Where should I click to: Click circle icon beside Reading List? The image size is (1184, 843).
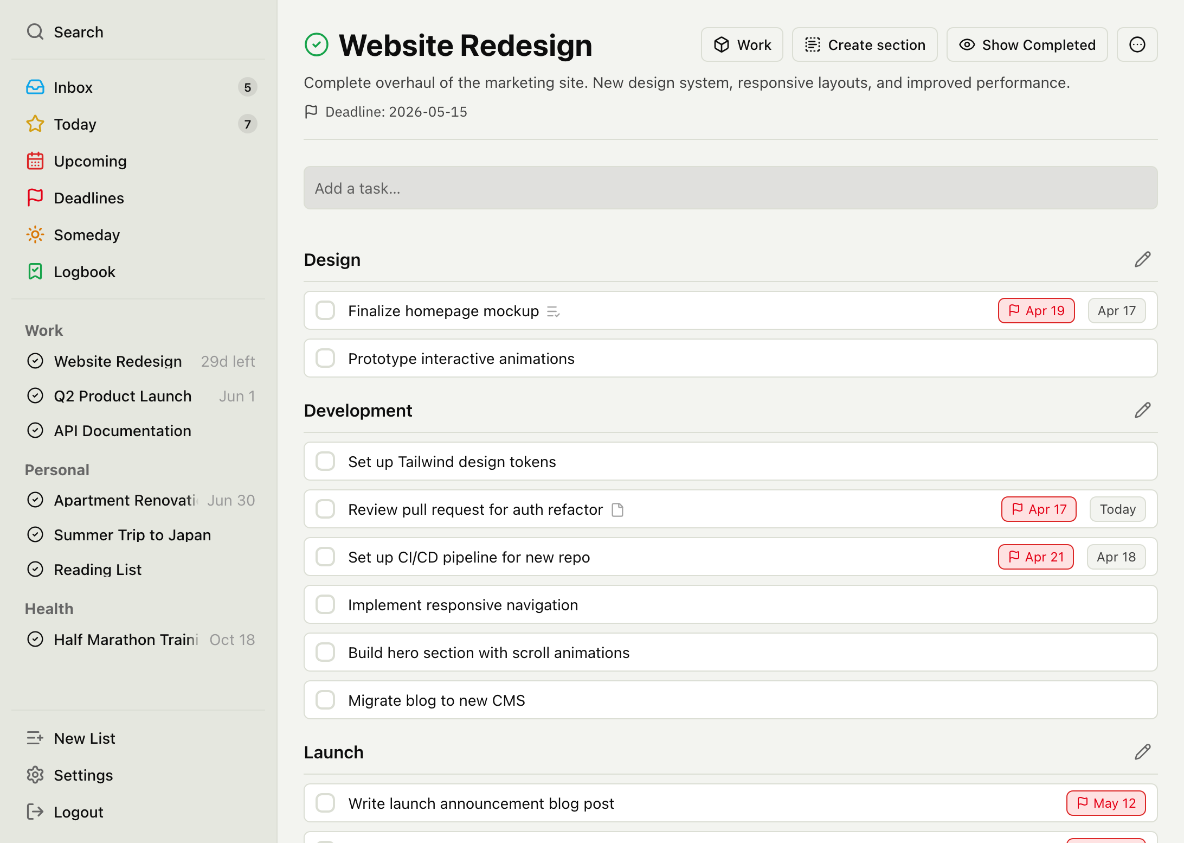pyautogui.click(x=35, y=570)
